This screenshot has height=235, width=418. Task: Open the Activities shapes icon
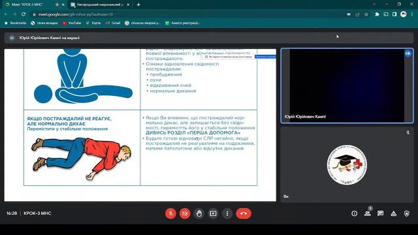[x=393, y=213]
